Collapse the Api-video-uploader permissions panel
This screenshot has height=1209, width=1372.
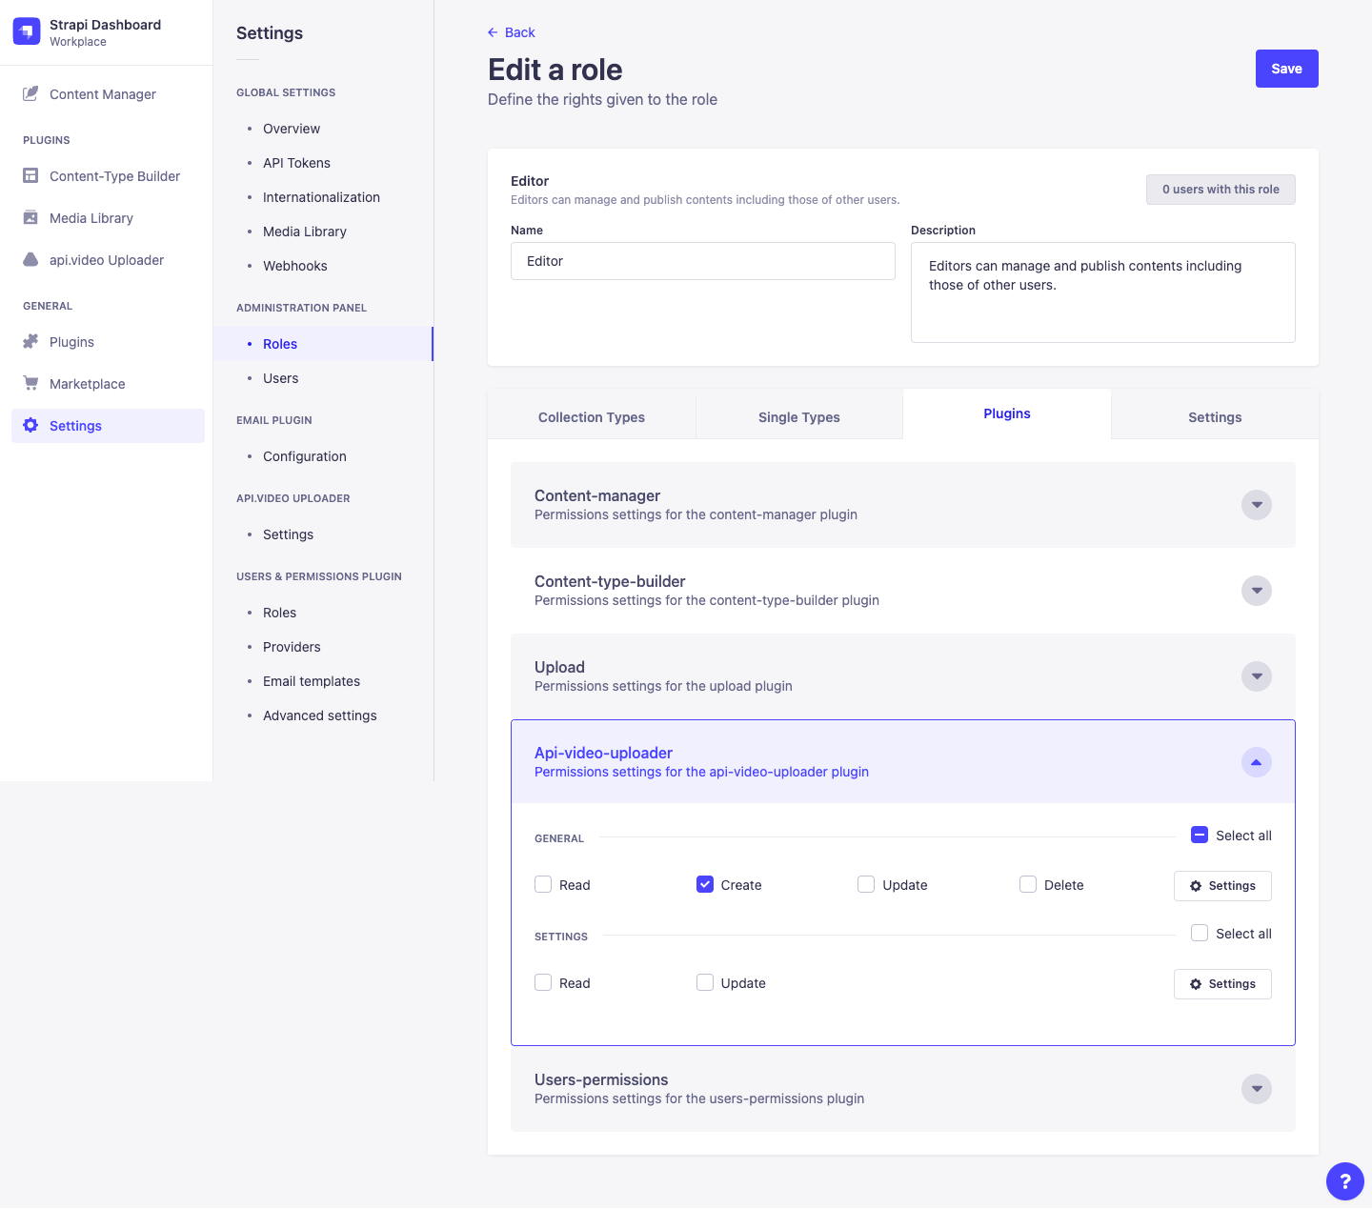click(1257, 762)
